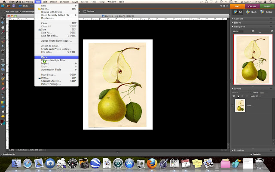Select the Eraser tool

coord(3,89)
